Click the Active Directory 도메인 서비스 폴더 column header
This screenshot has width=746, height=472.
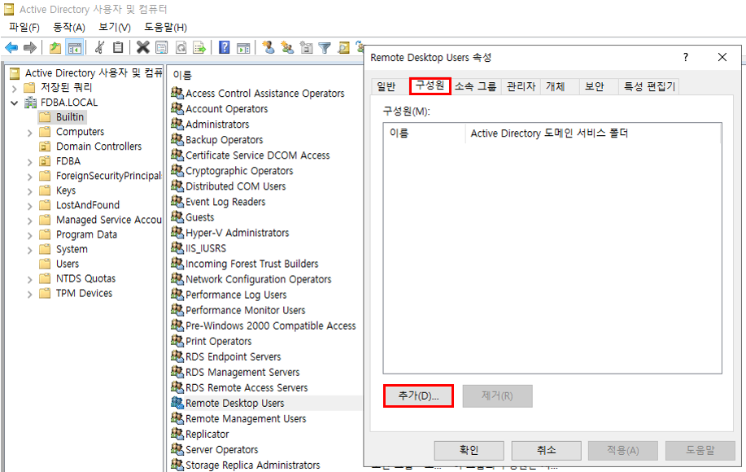pyautogui.click(x=593, y=133)
